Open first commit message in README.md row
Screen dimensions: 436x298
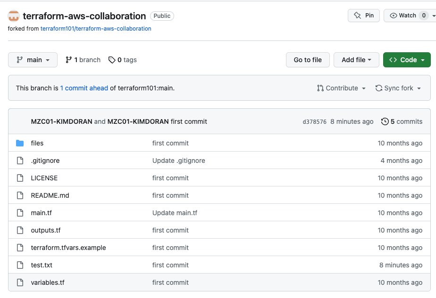coord(170,195)
